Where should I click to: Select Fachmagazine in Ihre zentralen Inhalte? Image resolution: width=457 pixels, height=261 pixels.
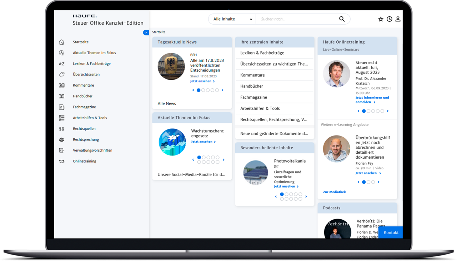point(253,97)
